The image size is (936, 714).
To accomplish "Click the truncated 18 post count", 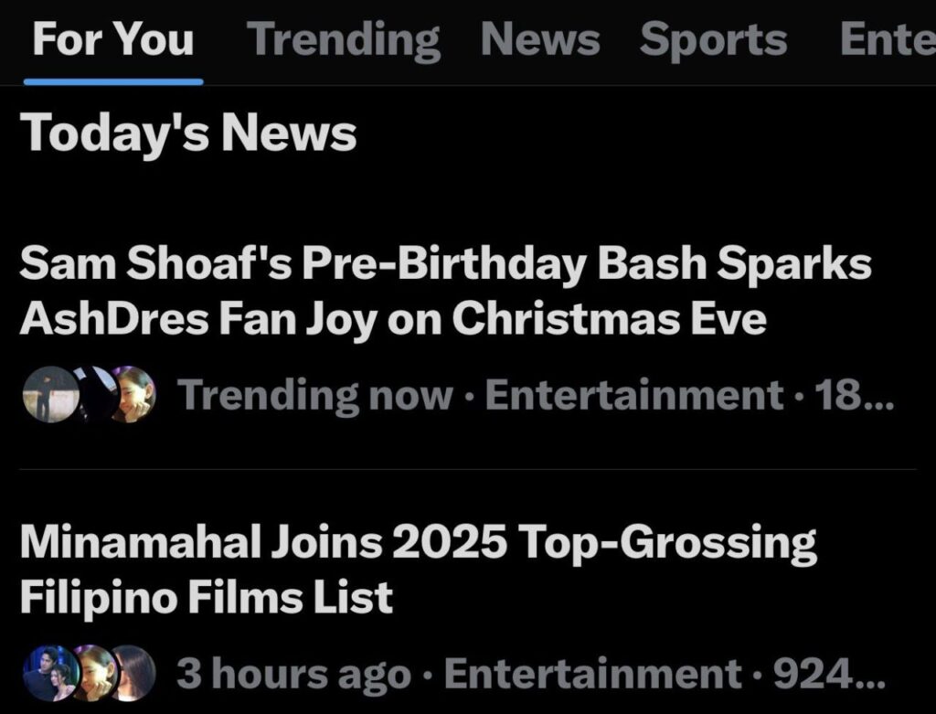I will click(855, 396).
